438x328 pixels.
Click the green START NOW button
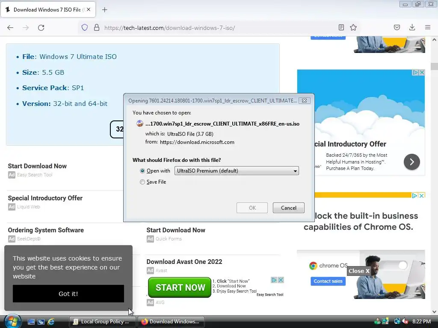[x=180, y=287]
